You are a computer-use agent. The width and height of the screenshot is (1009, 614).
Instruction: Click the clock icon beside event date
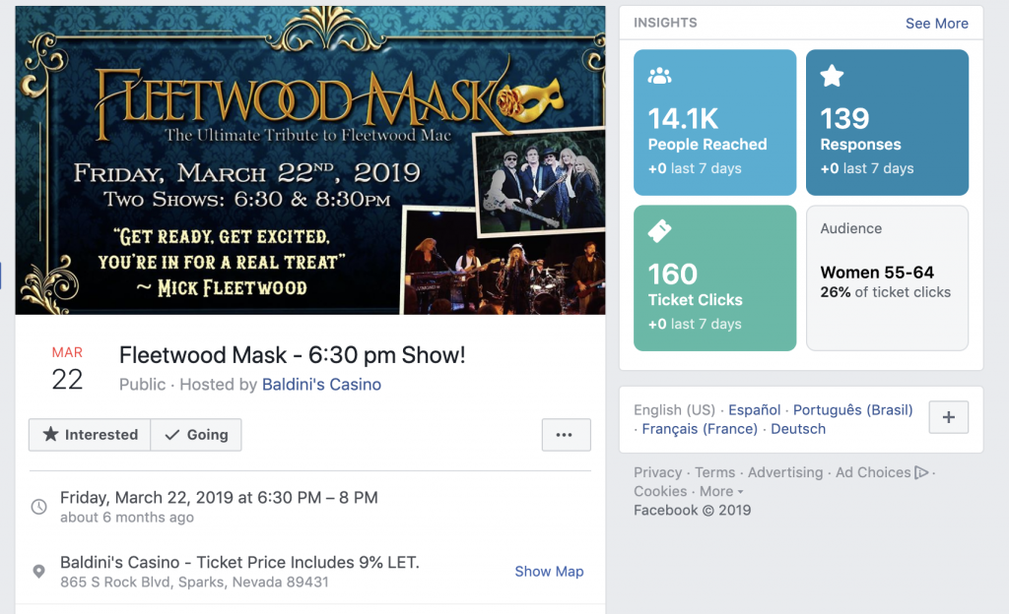pyautogui.click(x=39, y=507)
